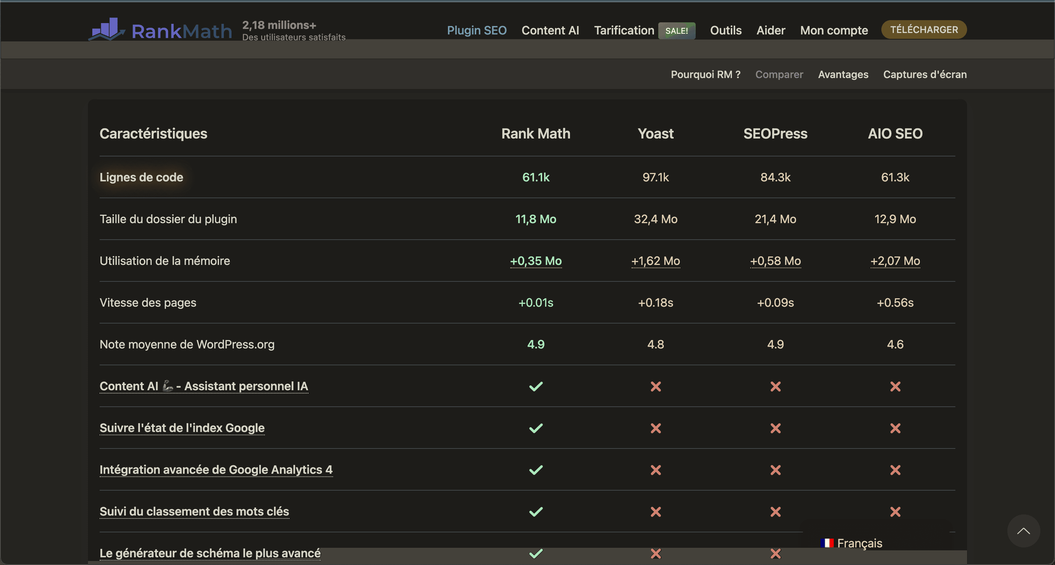The image size is (1055, 565).
Task: Click SEOPress cross for Google Analytics 4 row
Action: pos(775,470)
